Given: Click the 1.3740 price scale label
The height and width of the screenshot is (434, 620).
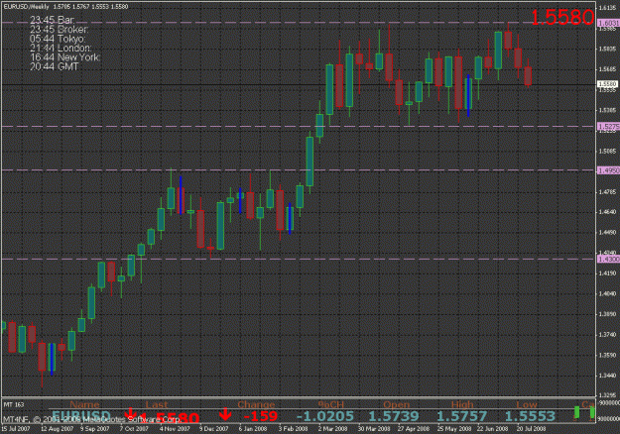Looking at the screenshot, I should click(607, 335).
